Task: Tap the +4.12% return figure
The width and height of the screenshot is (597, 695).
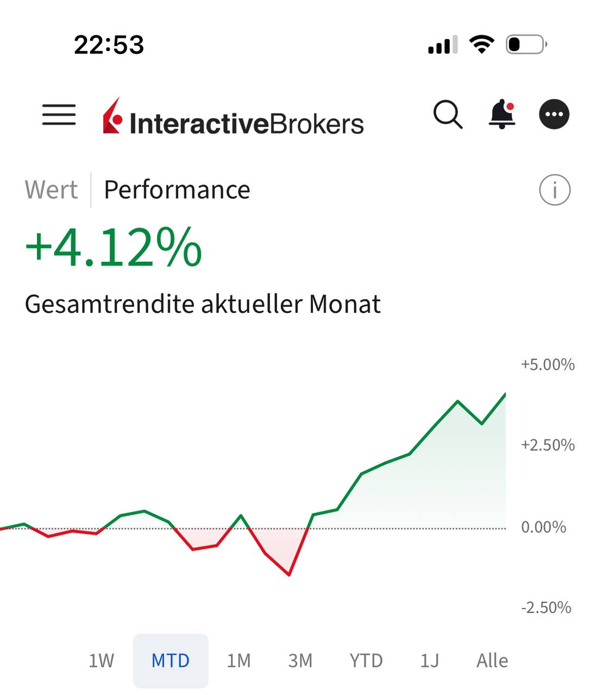Action: (x=114, y=248)
